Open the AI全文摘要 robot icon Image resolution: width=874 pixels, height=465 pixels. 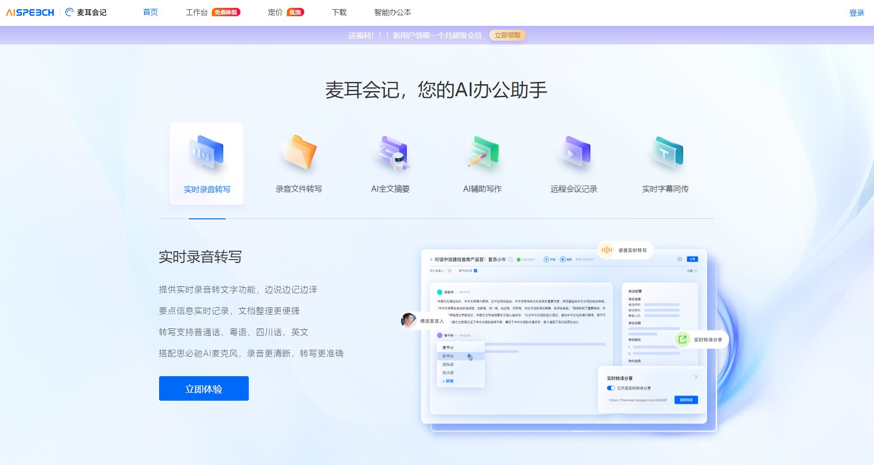point(391,153)
